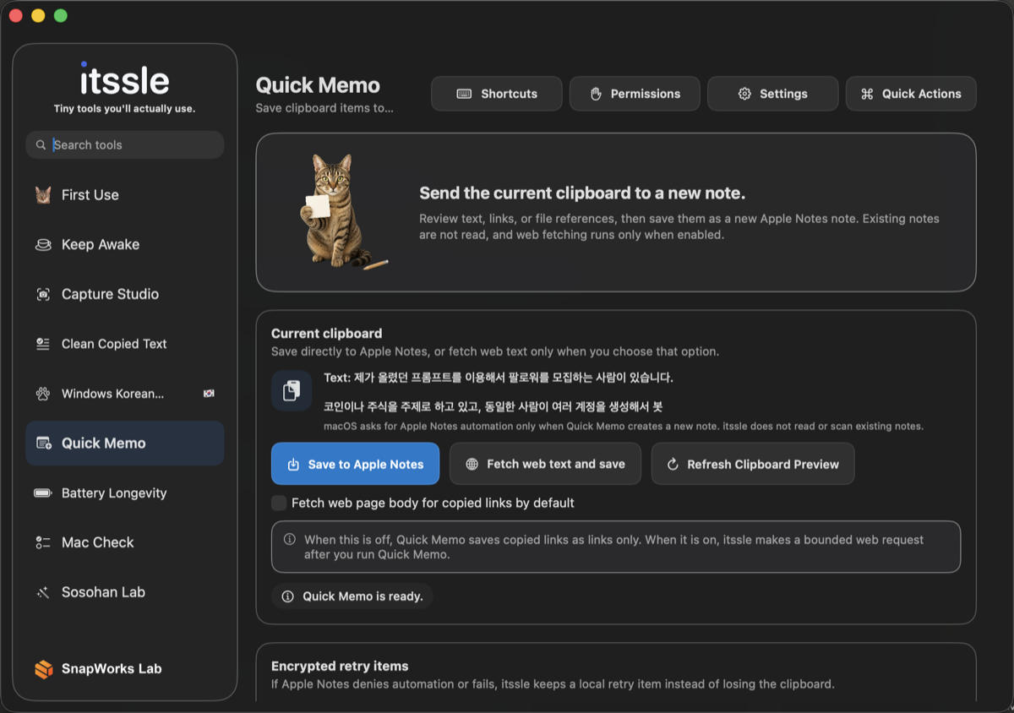This screenshot has width=1014, height=713.
Task: Click Tiny tools you'll actually use tagline
Action: 124,109
